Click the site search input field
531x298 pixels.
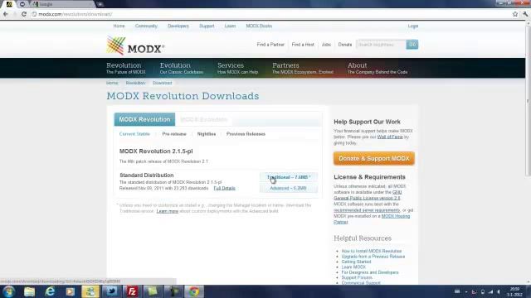[x=381, y=45]
